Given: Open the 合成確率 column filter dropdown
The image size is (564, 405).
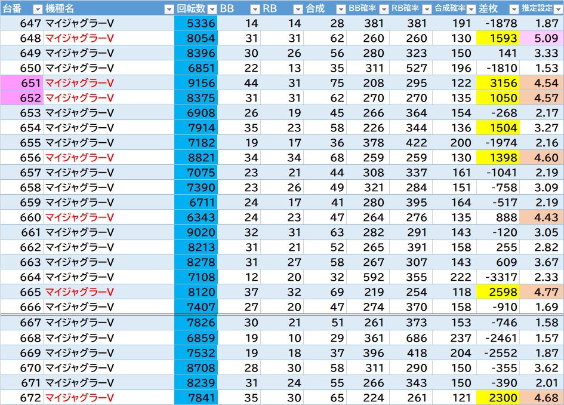Looking at the screenshot, I should (471, 9).
